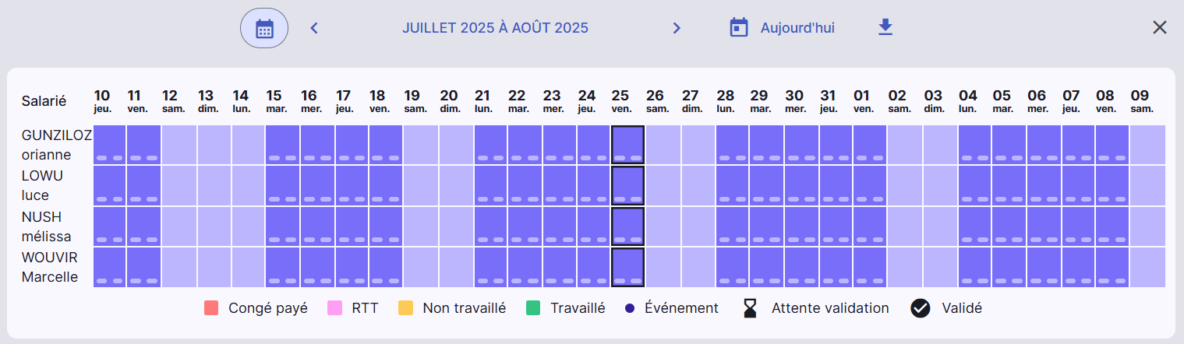Select the Non travaillé yellow swatch

tap(405, 308)
